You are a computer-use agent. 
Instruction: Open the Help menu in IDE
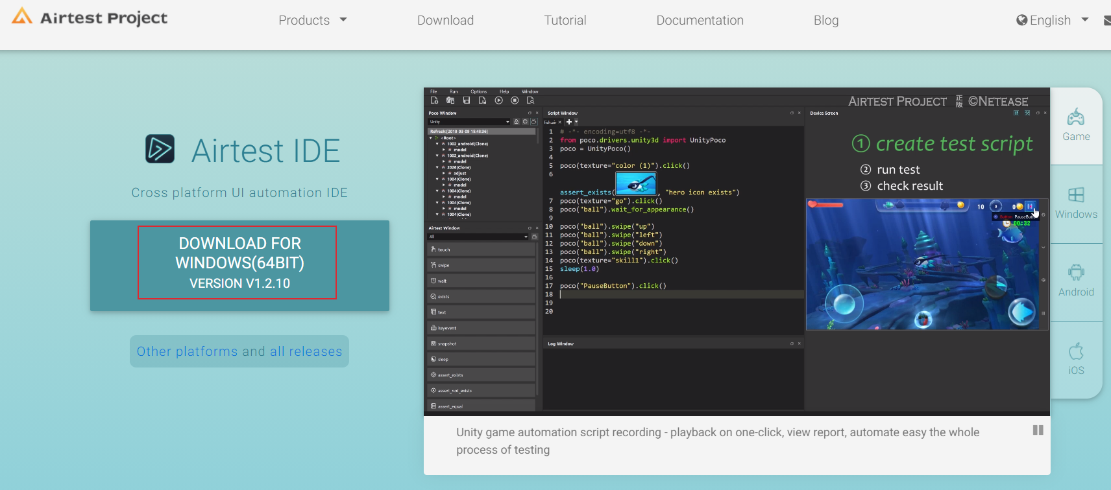pyautogui.click(x=504, y=91)
